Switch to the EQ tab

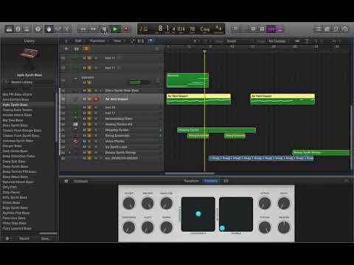point(226,181)
